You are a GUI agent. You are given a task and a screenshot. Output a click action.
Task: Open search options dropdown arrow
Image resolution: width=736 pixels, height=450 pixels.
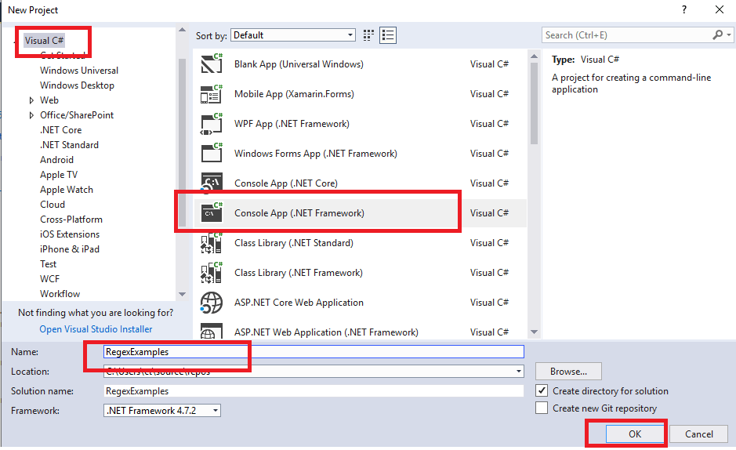coord(728,34)
